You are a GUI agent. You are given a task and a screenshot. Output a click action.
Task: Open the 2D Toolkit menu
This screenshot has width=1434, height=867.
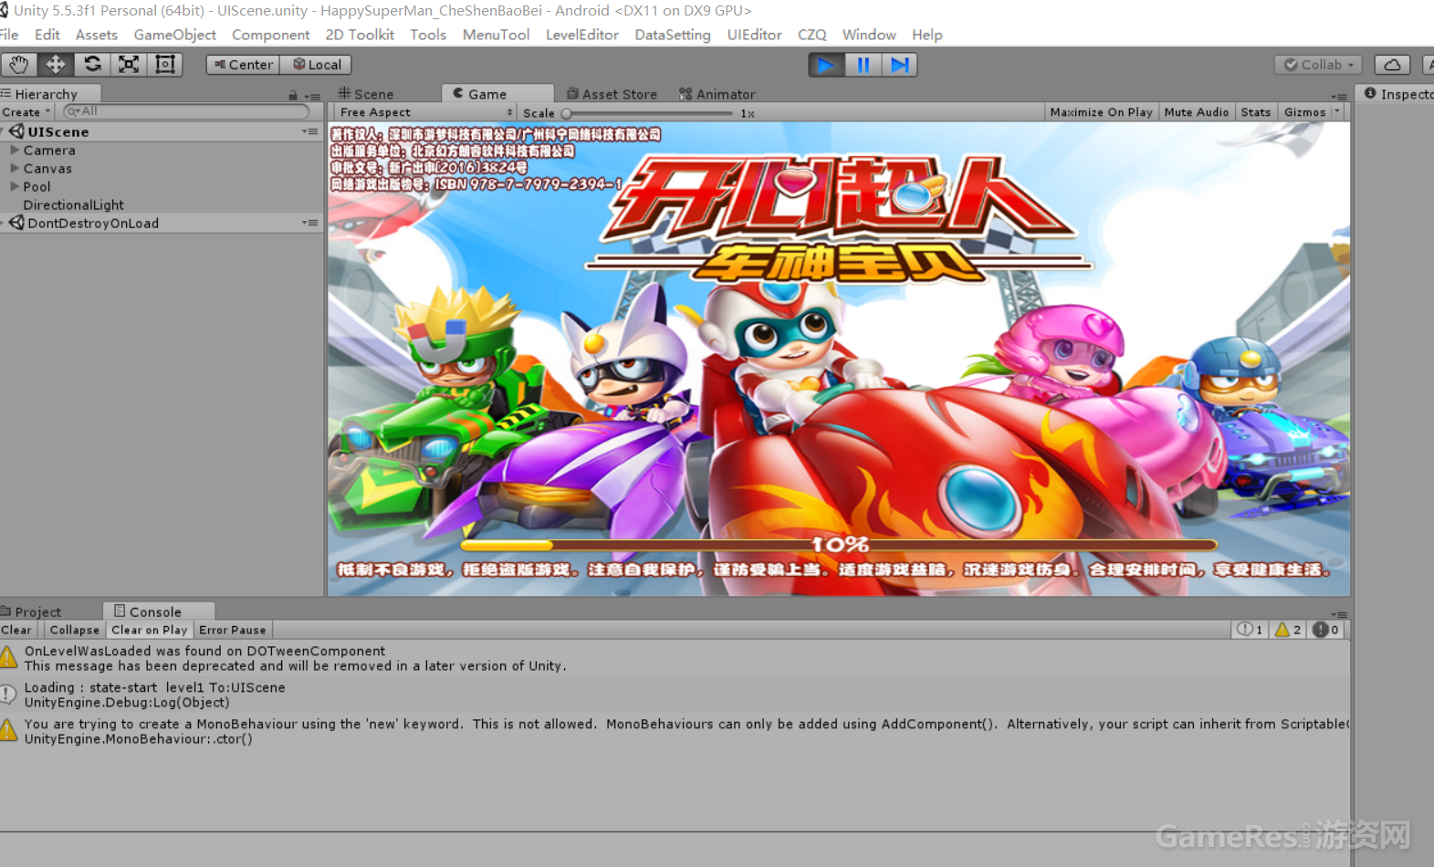point(360,35)
